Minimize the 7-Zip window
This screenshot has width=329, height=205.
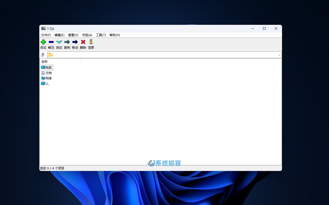pyautogui.click(x=252, y=29)
